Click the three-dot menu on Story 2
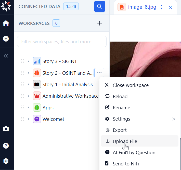Viewport: 181px width, 170px height. point(99,73)
